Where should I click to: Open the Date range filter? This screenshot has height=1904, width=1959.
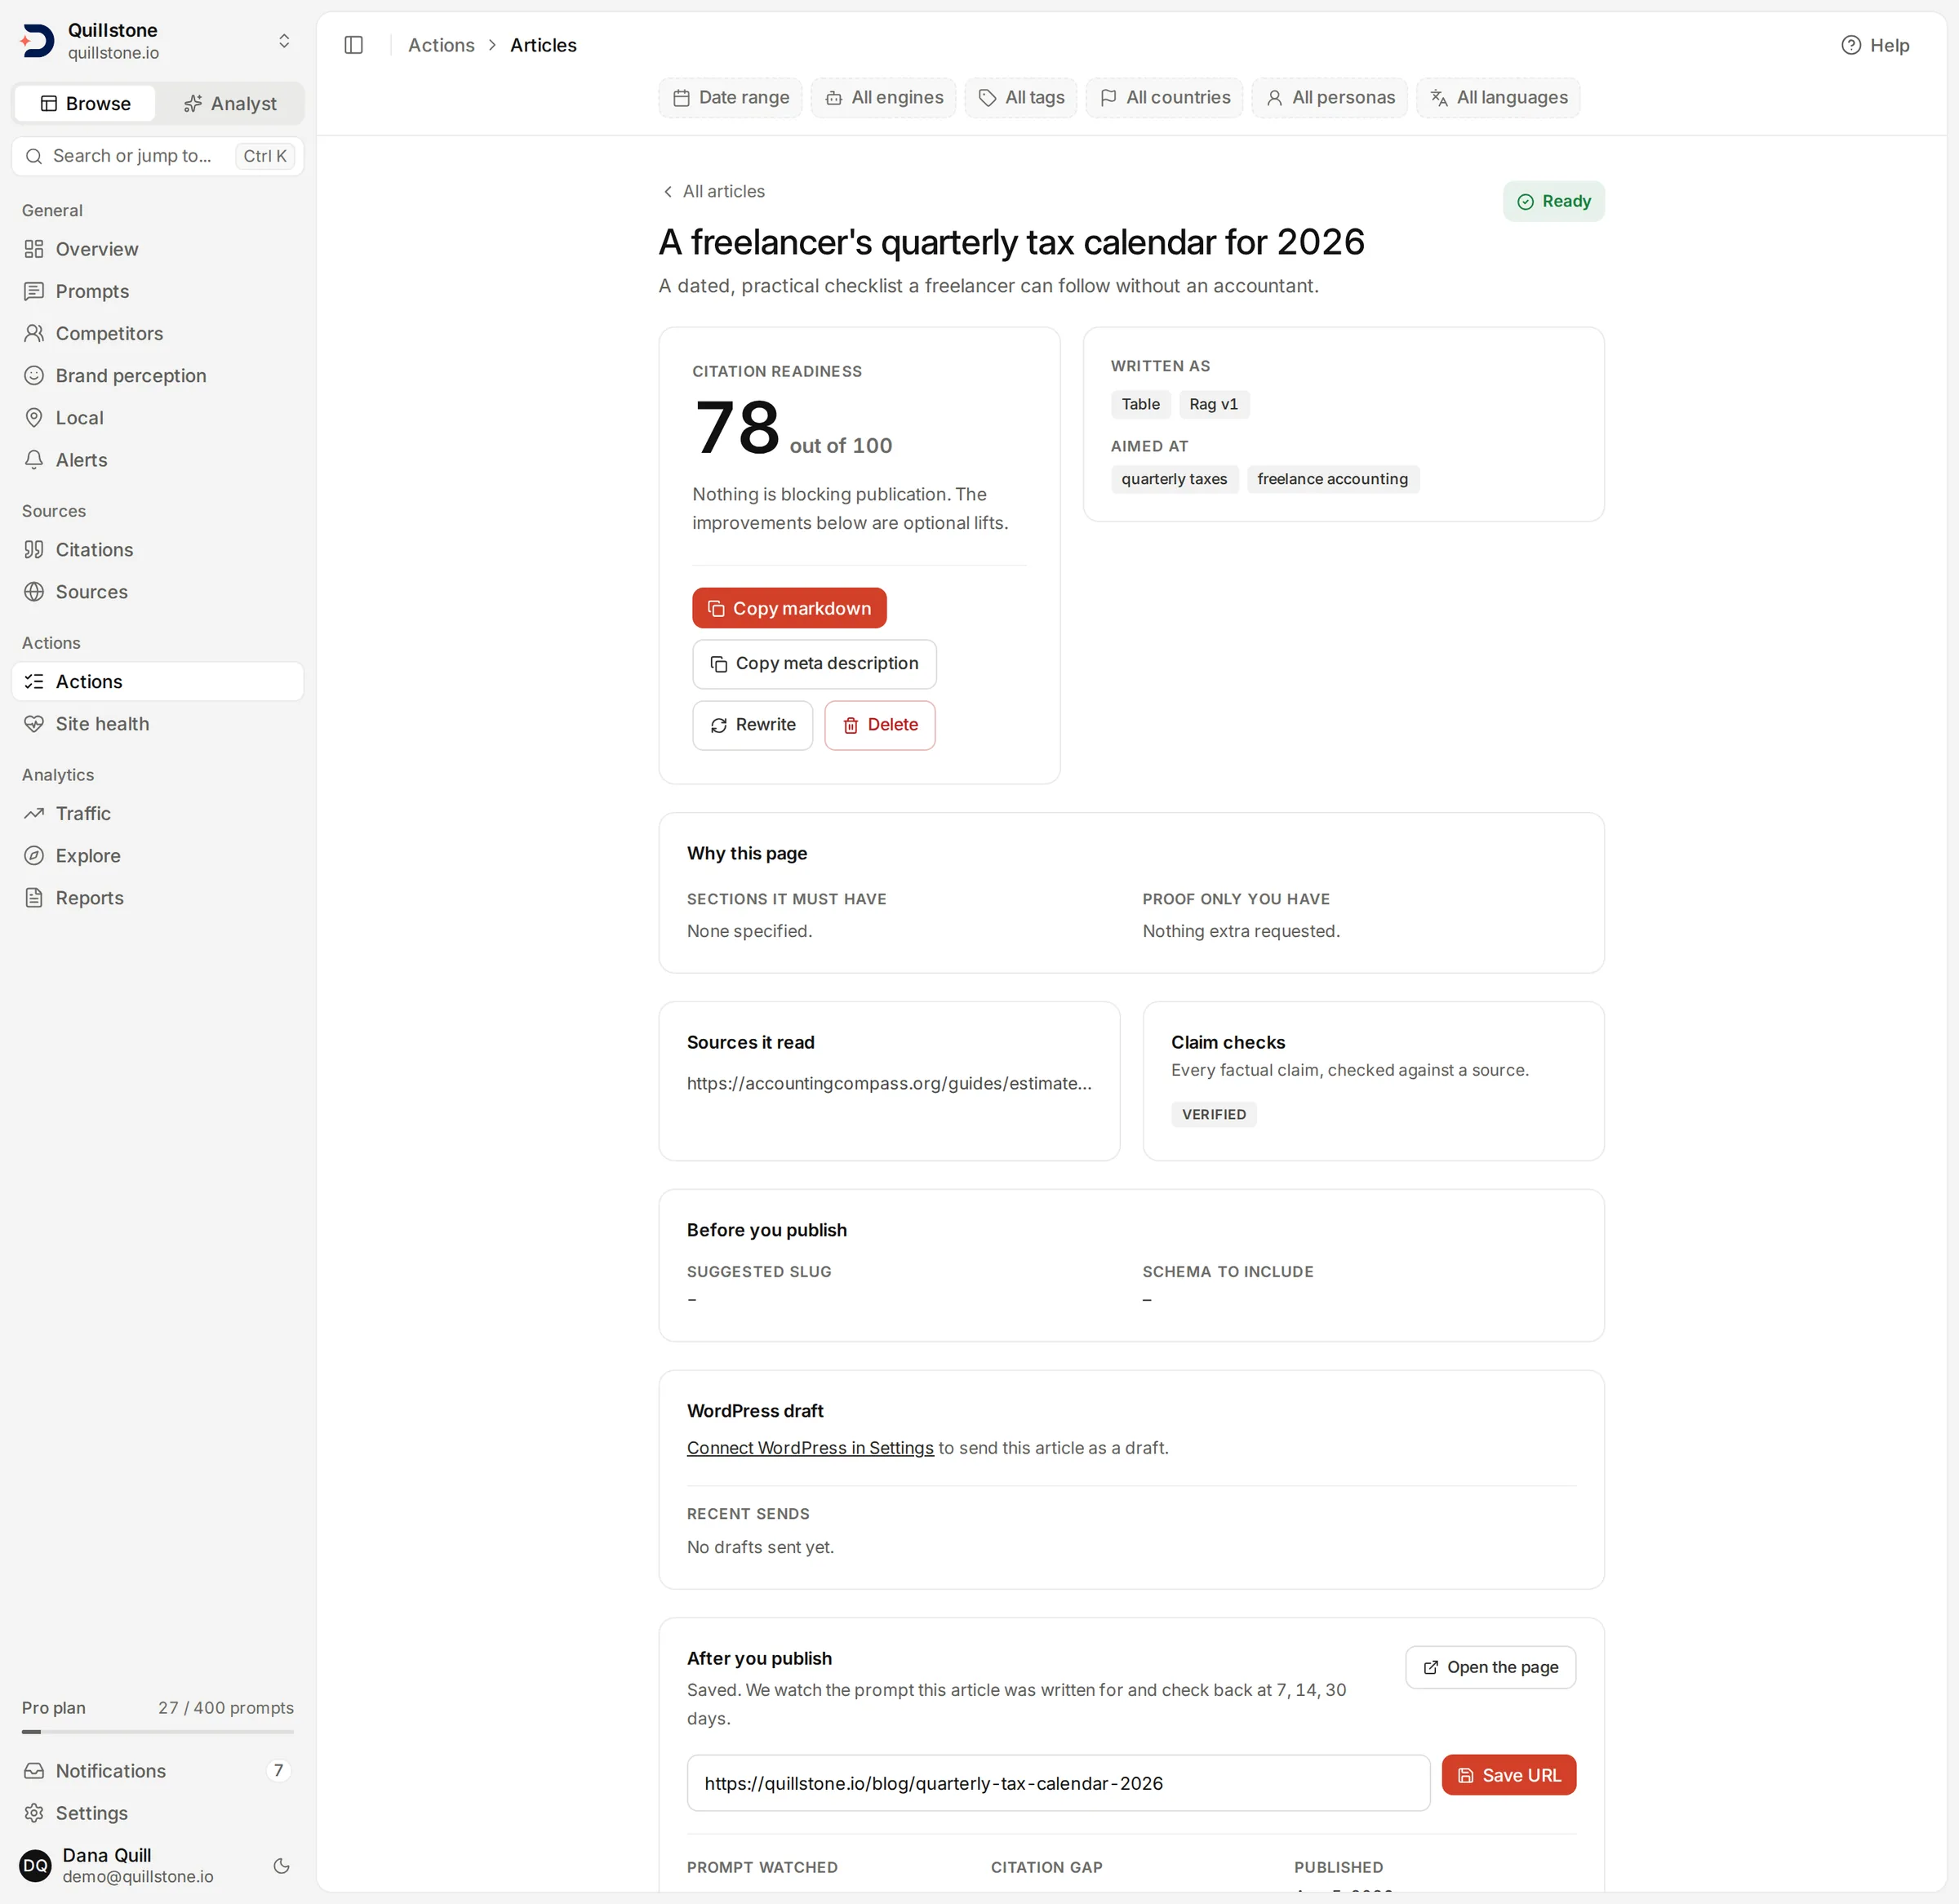coord(730,97)
